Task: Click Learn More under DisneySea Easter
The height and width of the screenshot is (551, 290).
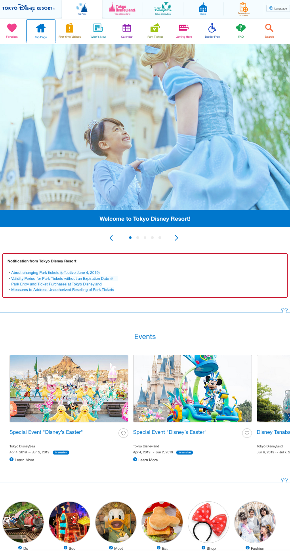Action: (22, 460)
